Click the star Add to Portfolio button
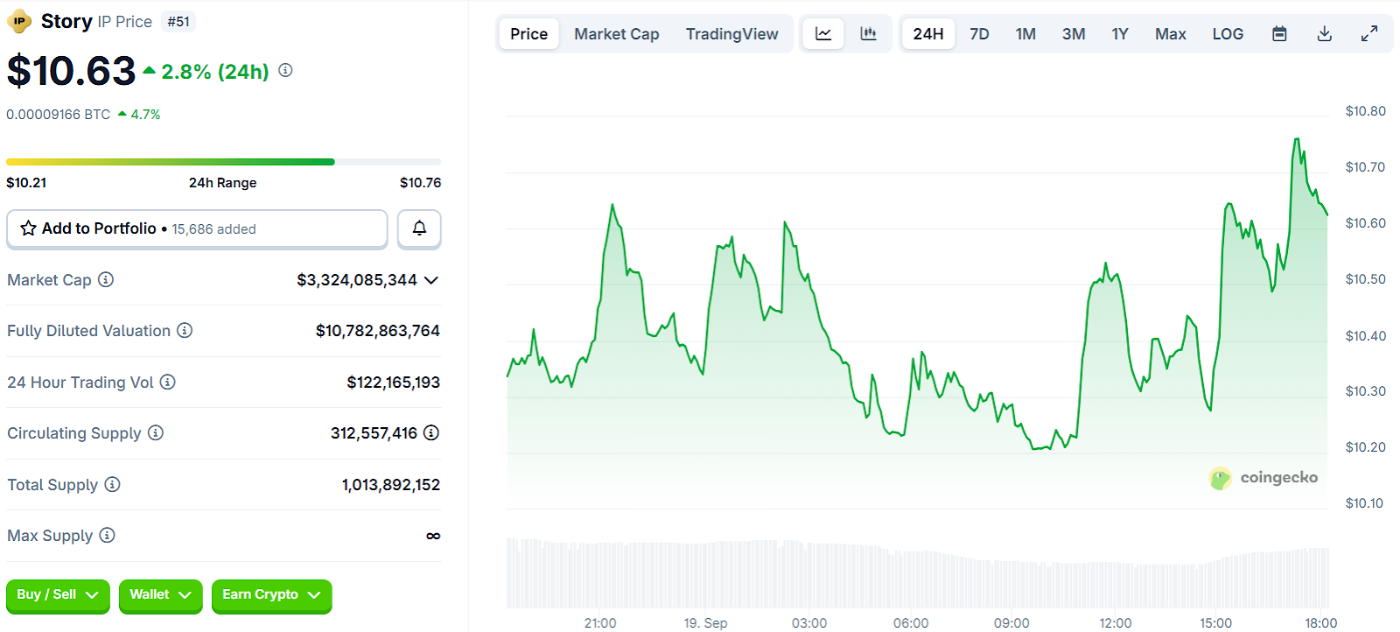This screenshot has height=632, width=1400. (197, 228)
